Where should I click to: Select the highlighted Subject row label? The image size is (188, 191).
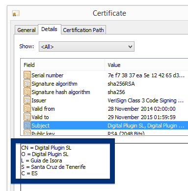click(40, 126)
